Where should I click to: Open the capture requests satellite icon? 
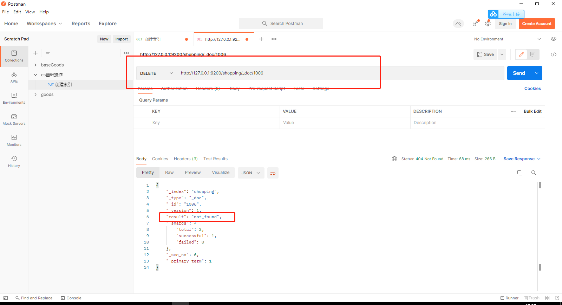point(475,24)
